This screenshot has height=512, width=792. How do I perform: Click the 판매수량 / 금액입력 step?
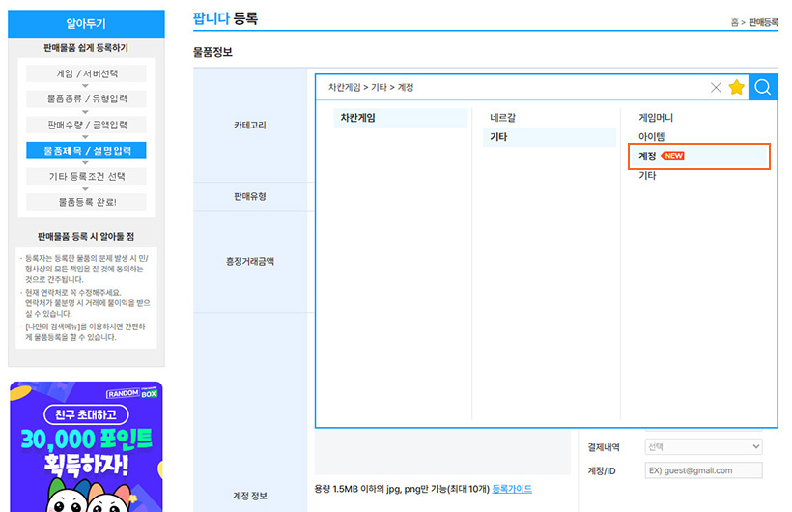(86, 125)
